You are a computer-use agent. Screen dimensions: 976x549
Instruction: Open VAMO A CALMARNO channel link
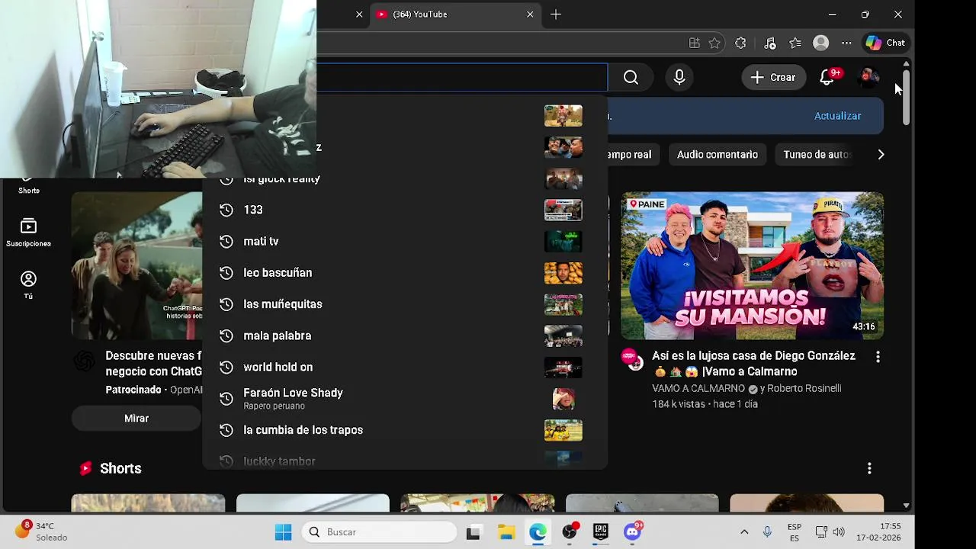point(698,388)
